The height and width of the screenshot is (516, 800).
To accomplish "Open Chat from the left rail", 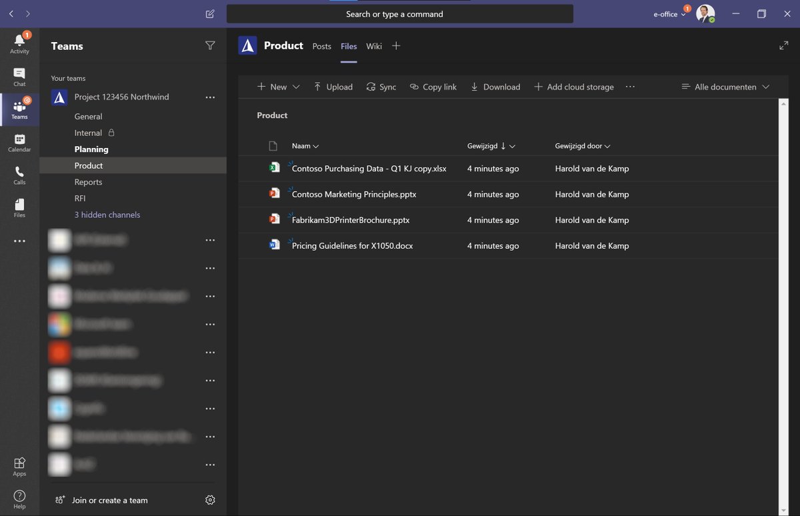I will 19,77.
